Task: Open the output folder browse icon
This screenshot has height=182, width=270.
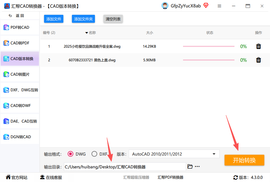Action: (x=190, y=166)
